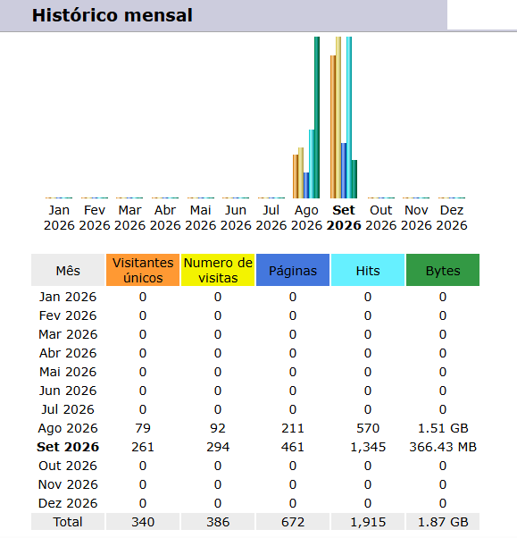Click the Mês column header
517x538 pixels.
[x=68, y=270]
